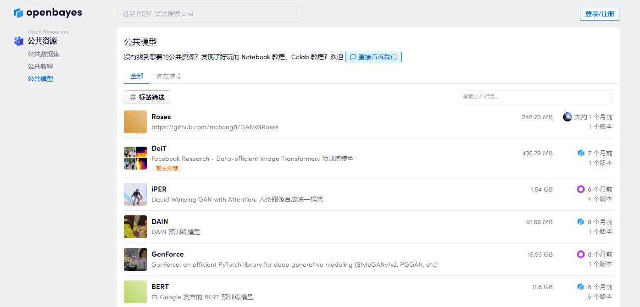Click the DAIN 预训练模型 description

tap(176, 232)
